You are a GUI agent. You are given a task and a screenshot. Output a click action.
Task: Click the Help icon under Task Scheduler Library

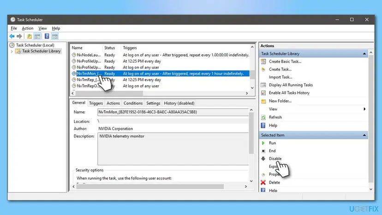pyautogui.click(x=263, y=125)
